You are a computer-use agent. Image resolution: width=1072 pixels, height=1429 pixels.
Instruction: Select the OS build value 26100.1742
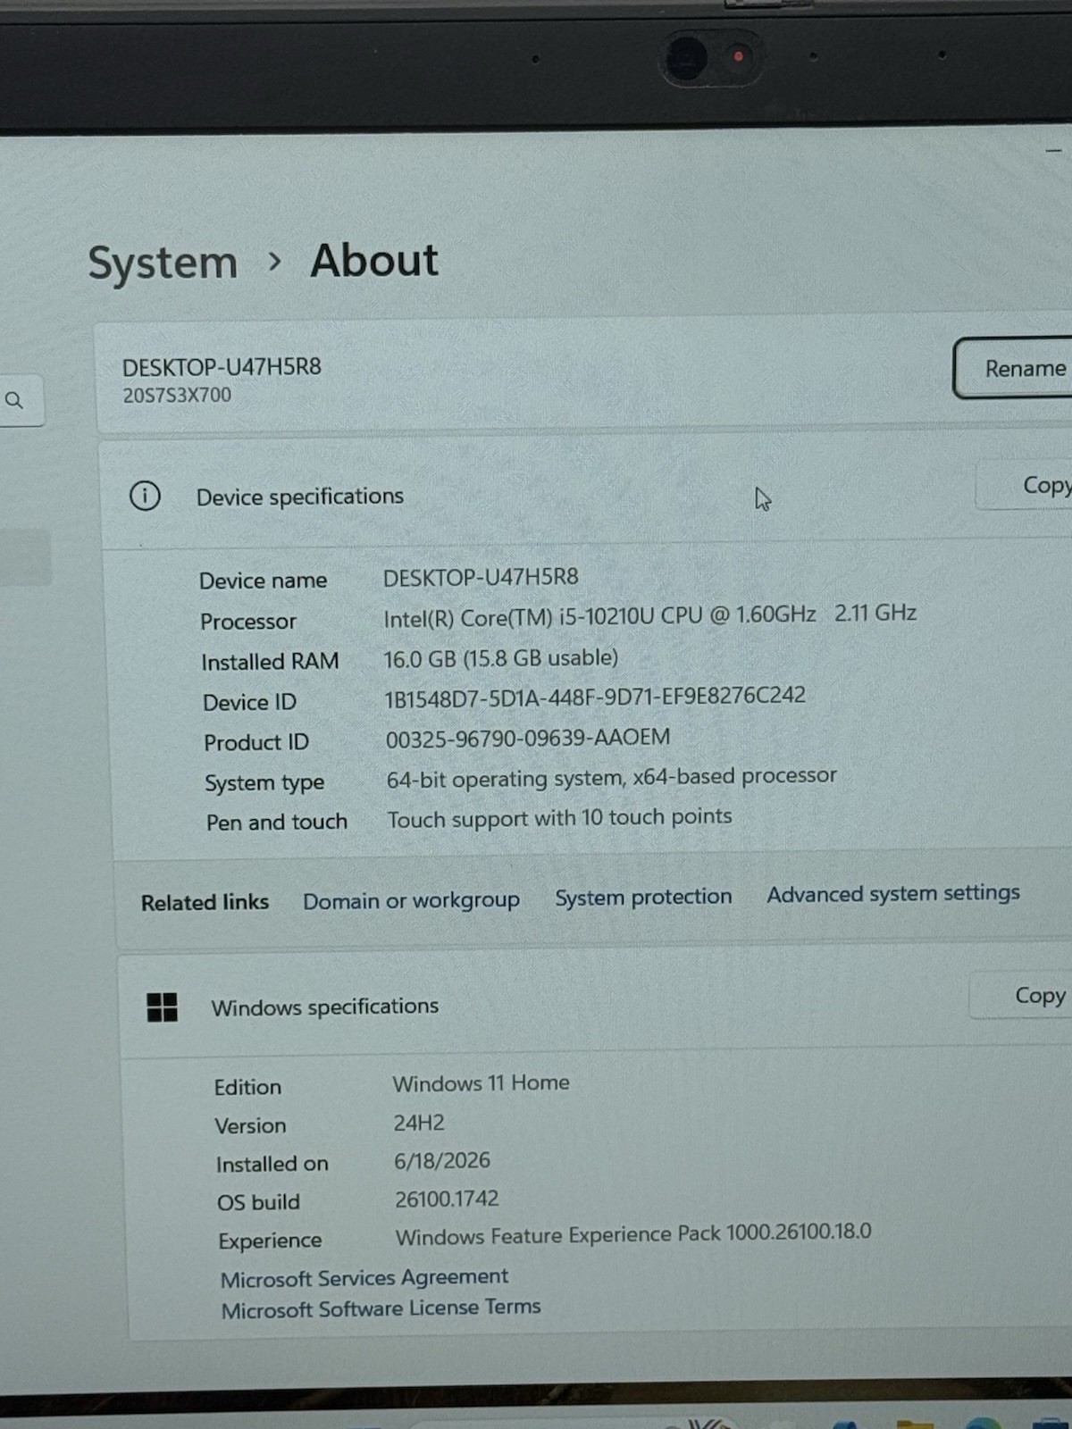pos(447,1199)
